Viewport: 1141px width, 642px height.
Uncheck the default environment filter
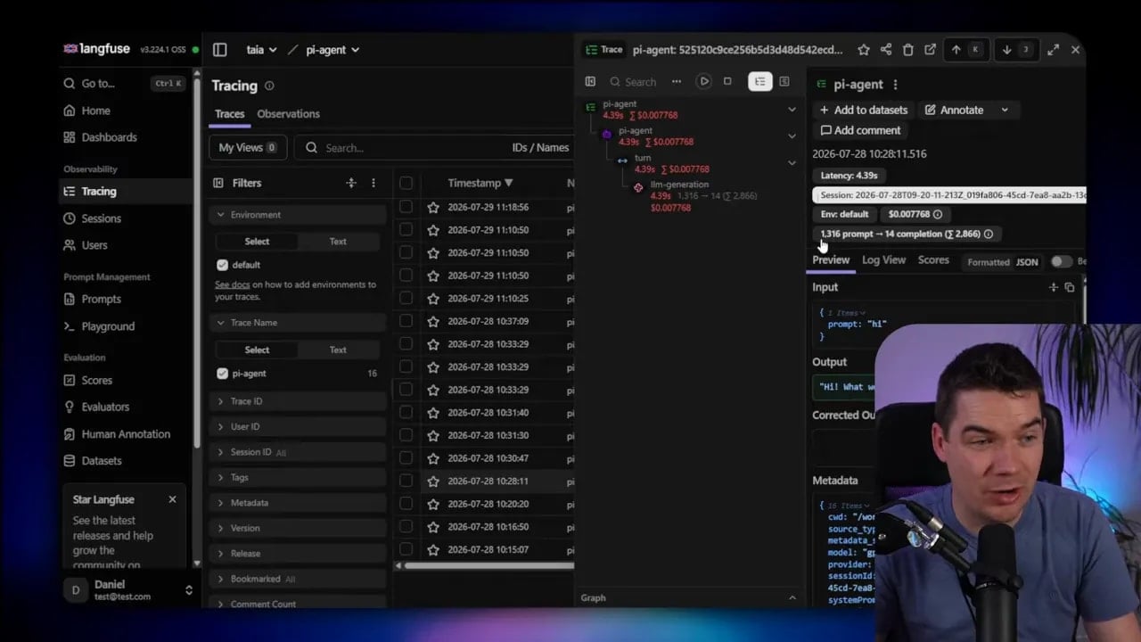[x=222, y=265]
